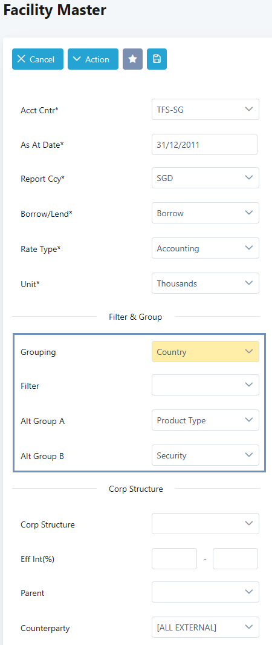The width and height of the screenshot is (272, 645).
Task: Open the Alt Group A dropdown
Action: [206, 420]
